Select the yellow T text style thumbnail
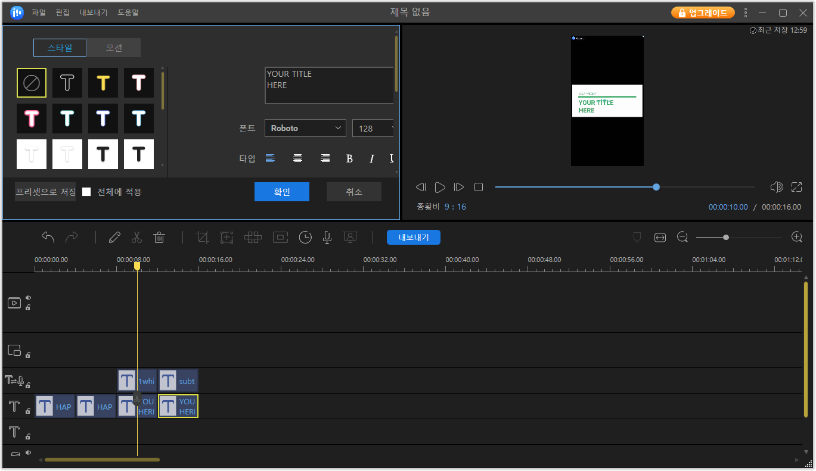This screenshot has height=471, width=816. [103, 83]
